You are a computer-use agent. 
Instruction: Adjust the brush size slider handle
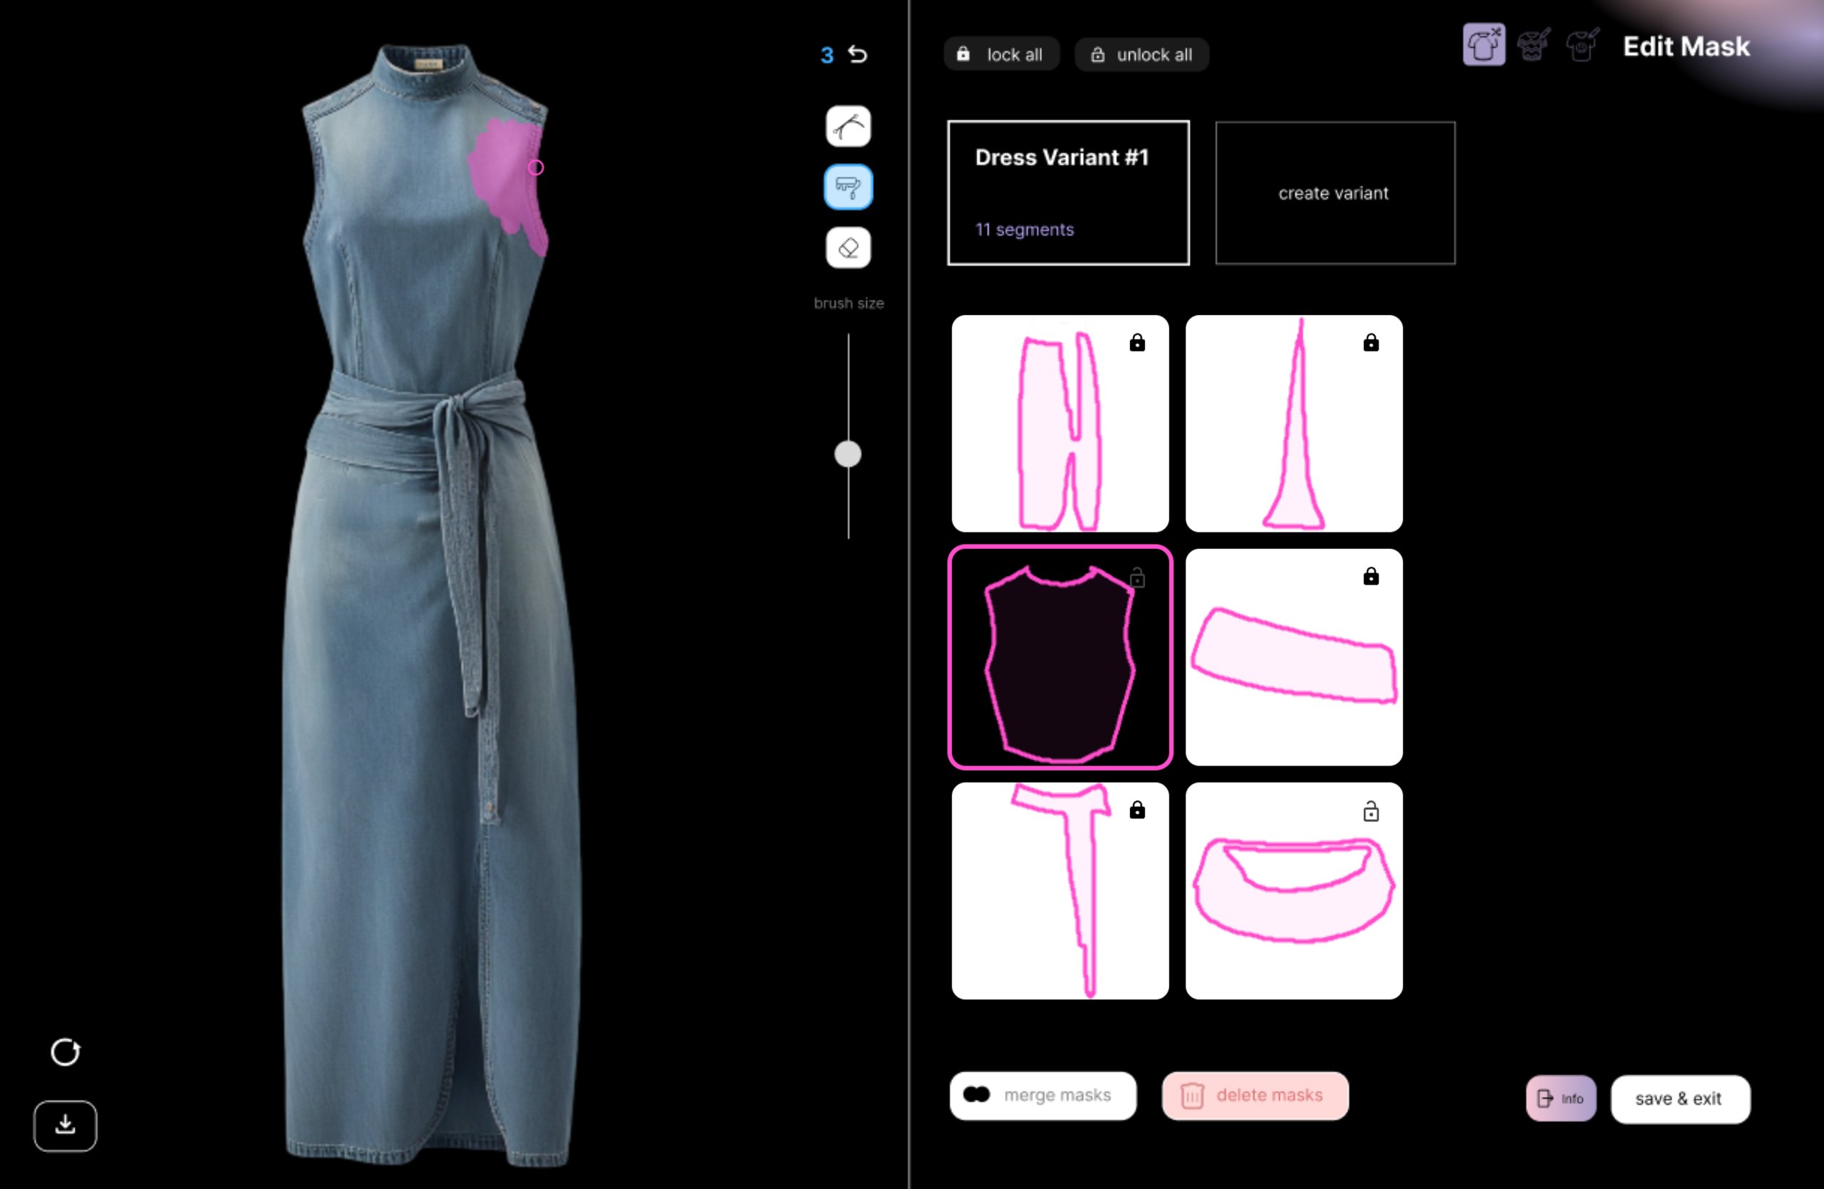point(849,453)
